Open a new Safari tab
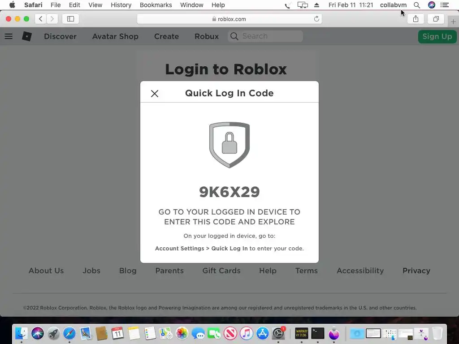The image size is (459, 344). 453,21
